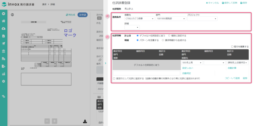Click the paperclip attachment icon
The height and width of the screenshot is (126, 253).
(100, 60)
